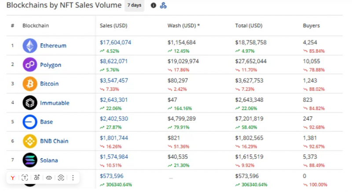Open the info icon beside 7 days
Screen dimensions: 352x193
click(x=153, y=5)
